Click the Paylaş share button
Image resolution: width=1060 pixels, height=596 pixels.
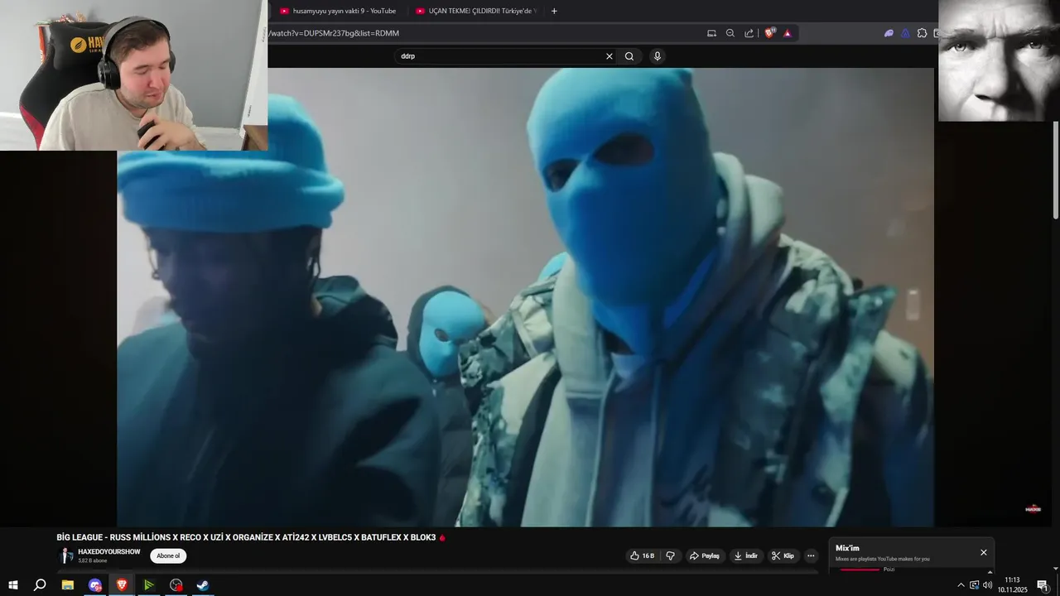tap(705, 555)
